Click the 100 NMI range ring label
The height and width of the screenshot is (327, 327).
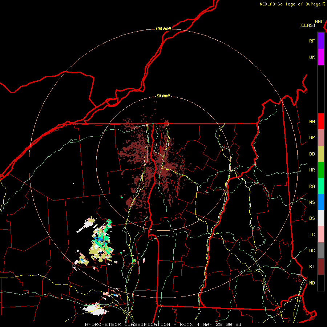pyautogui.click(x=163, y=29)
